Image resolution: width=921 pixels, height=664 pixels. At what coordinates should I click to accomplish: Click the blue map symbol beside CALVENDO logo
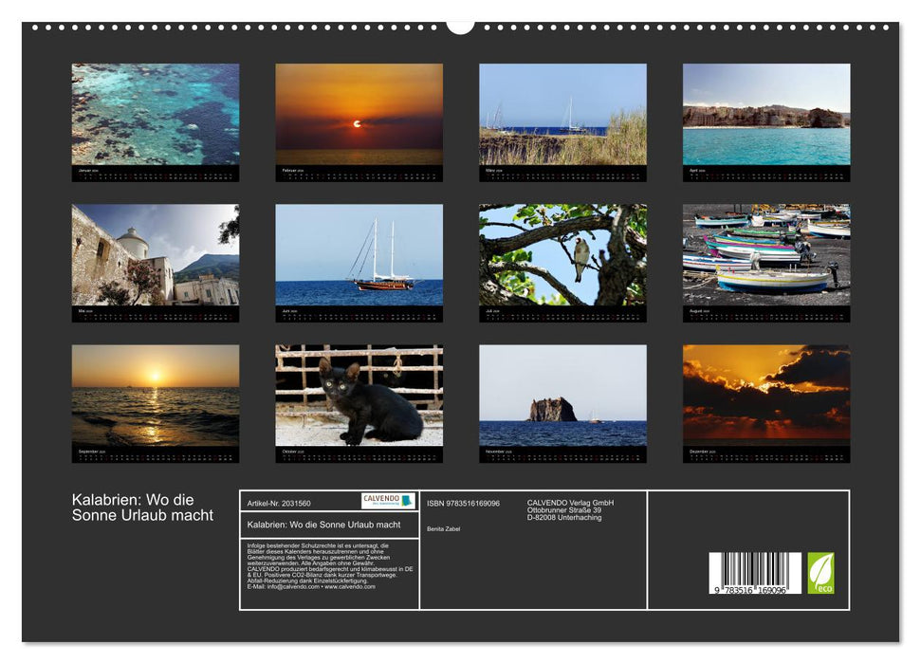pos(409,501)
